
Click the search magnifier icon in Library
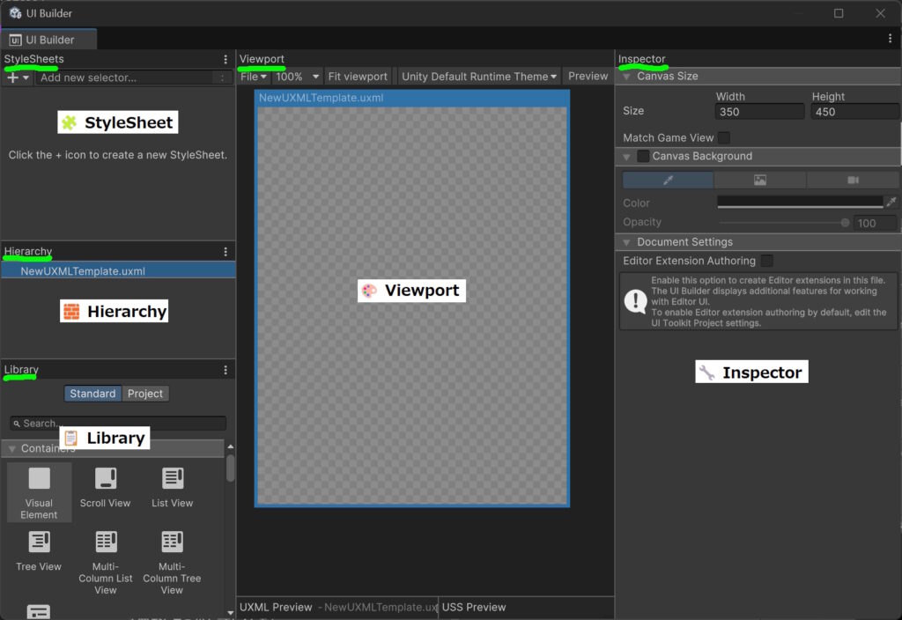tap(17, 424)
